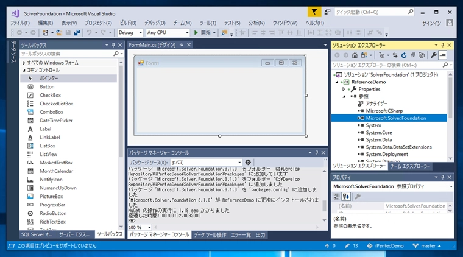Switch to the データ ツール操作 tab
Image resolution: width=463 pixels, height=257 pixels.
pos(210,235)
